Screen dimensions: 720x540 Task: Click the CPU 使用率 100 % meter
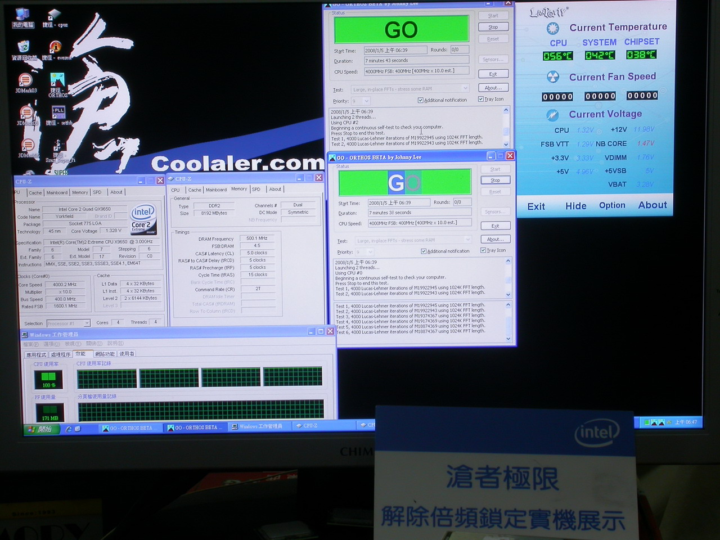pyautogui.click(x=49, y=379)
